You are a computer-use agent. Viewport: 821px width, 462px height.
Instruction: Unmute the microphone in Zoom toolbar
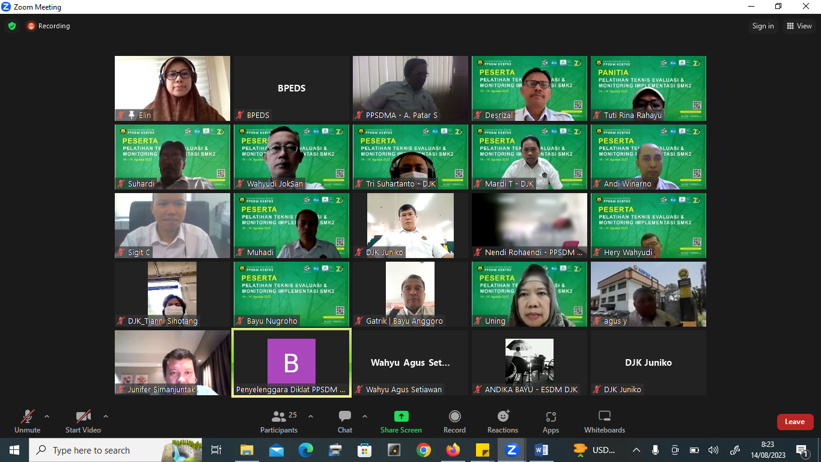[x=27, y=421]
